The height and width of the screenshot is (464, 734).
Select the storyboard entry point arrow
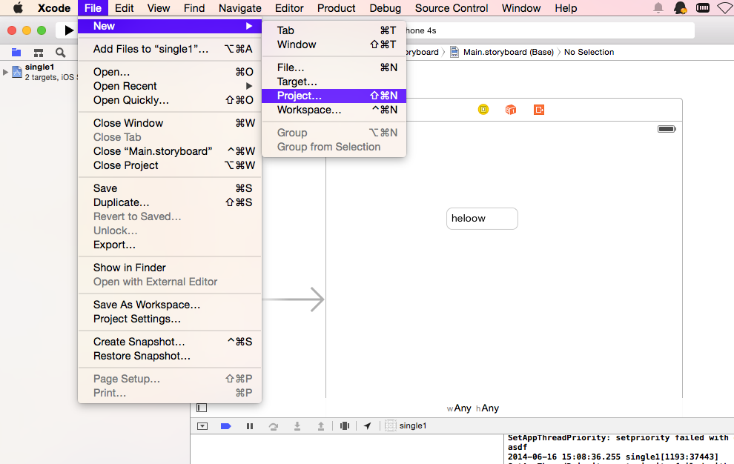[294, 299]
